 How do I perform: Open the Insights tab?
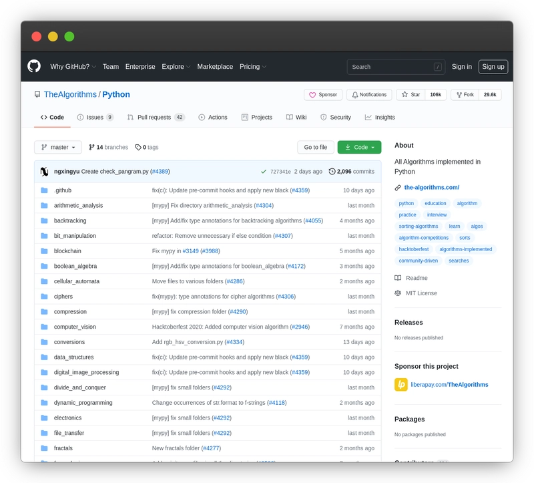380,118
